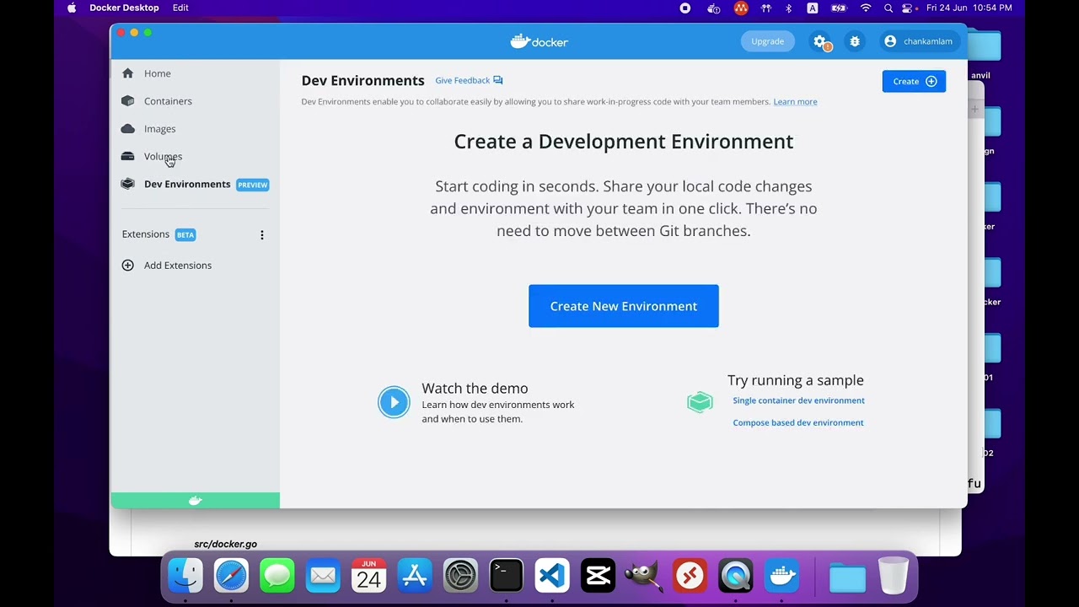
Task: Click the battery status icon
Action: coord(839,8)
